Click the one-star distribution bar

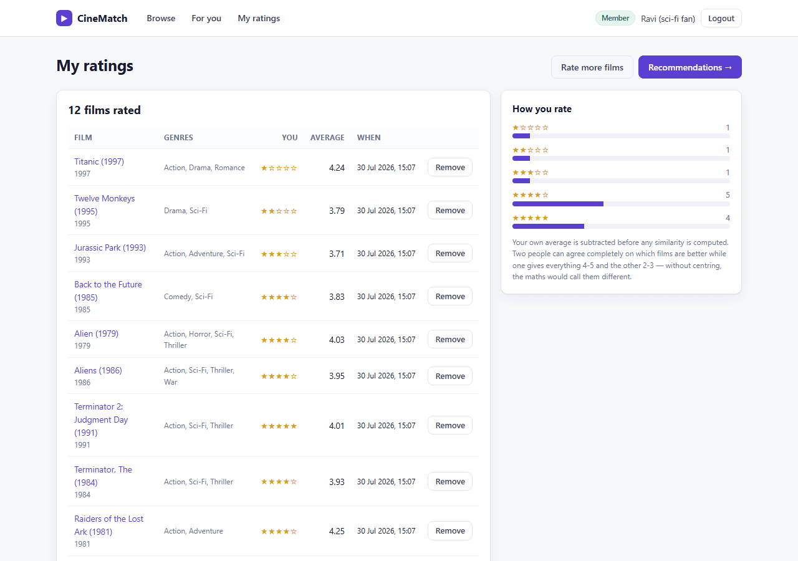[621, 136]
